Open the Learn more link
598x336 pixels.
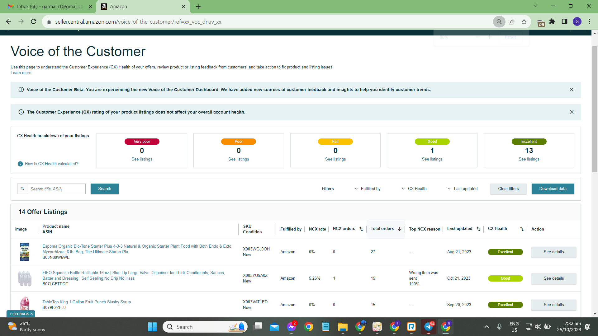click(21, 73)
